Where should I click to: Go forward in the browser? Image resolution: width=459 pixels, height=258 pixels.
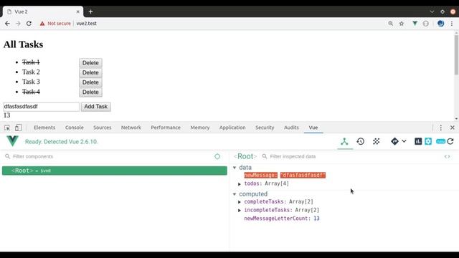(18, 24)
